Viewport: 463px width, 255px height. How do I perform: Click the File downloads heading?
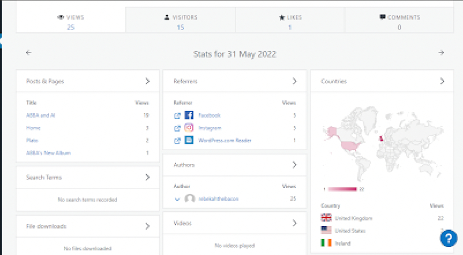point(46,226)
